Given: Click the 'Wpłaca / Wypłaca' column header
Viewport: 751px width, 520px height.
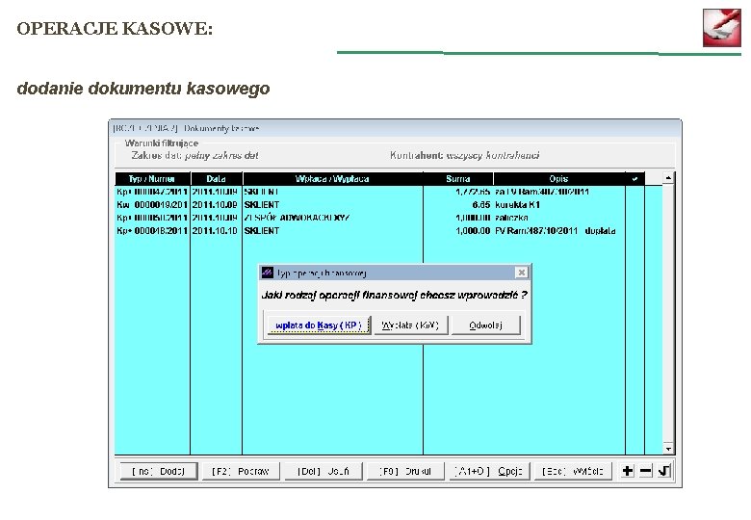Looking at the screenshot, I should (x=332, y=178).
